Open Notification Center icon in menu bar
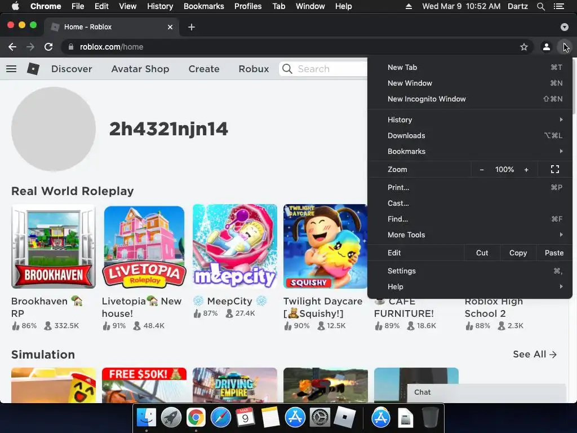The width and height of the screenshot is (577, 433). tap(559, 6)
